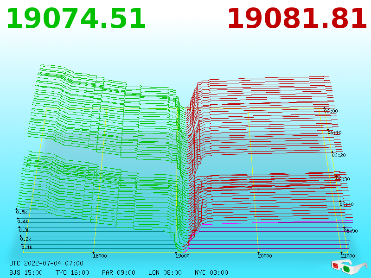Select the 0.4k depth axis label
The image size is (371, 278).
click(23, 222)
